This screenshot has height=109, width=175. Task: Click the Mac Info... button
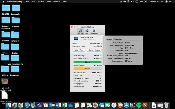(x=79, y=50)
